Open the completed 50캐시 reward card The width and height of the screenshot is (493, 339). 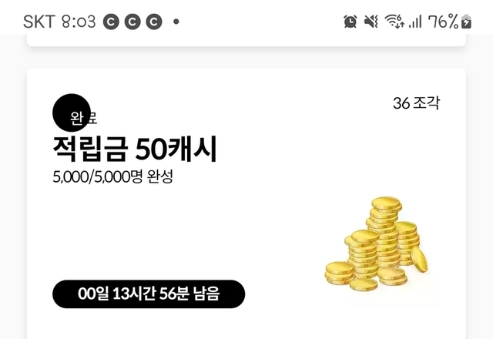point(246,203)
